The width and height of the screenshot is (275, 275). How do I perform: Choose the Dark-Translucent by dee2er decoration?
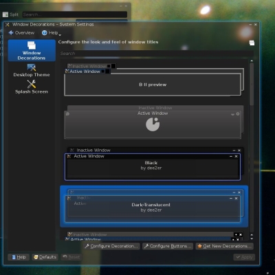pos(154,206)
